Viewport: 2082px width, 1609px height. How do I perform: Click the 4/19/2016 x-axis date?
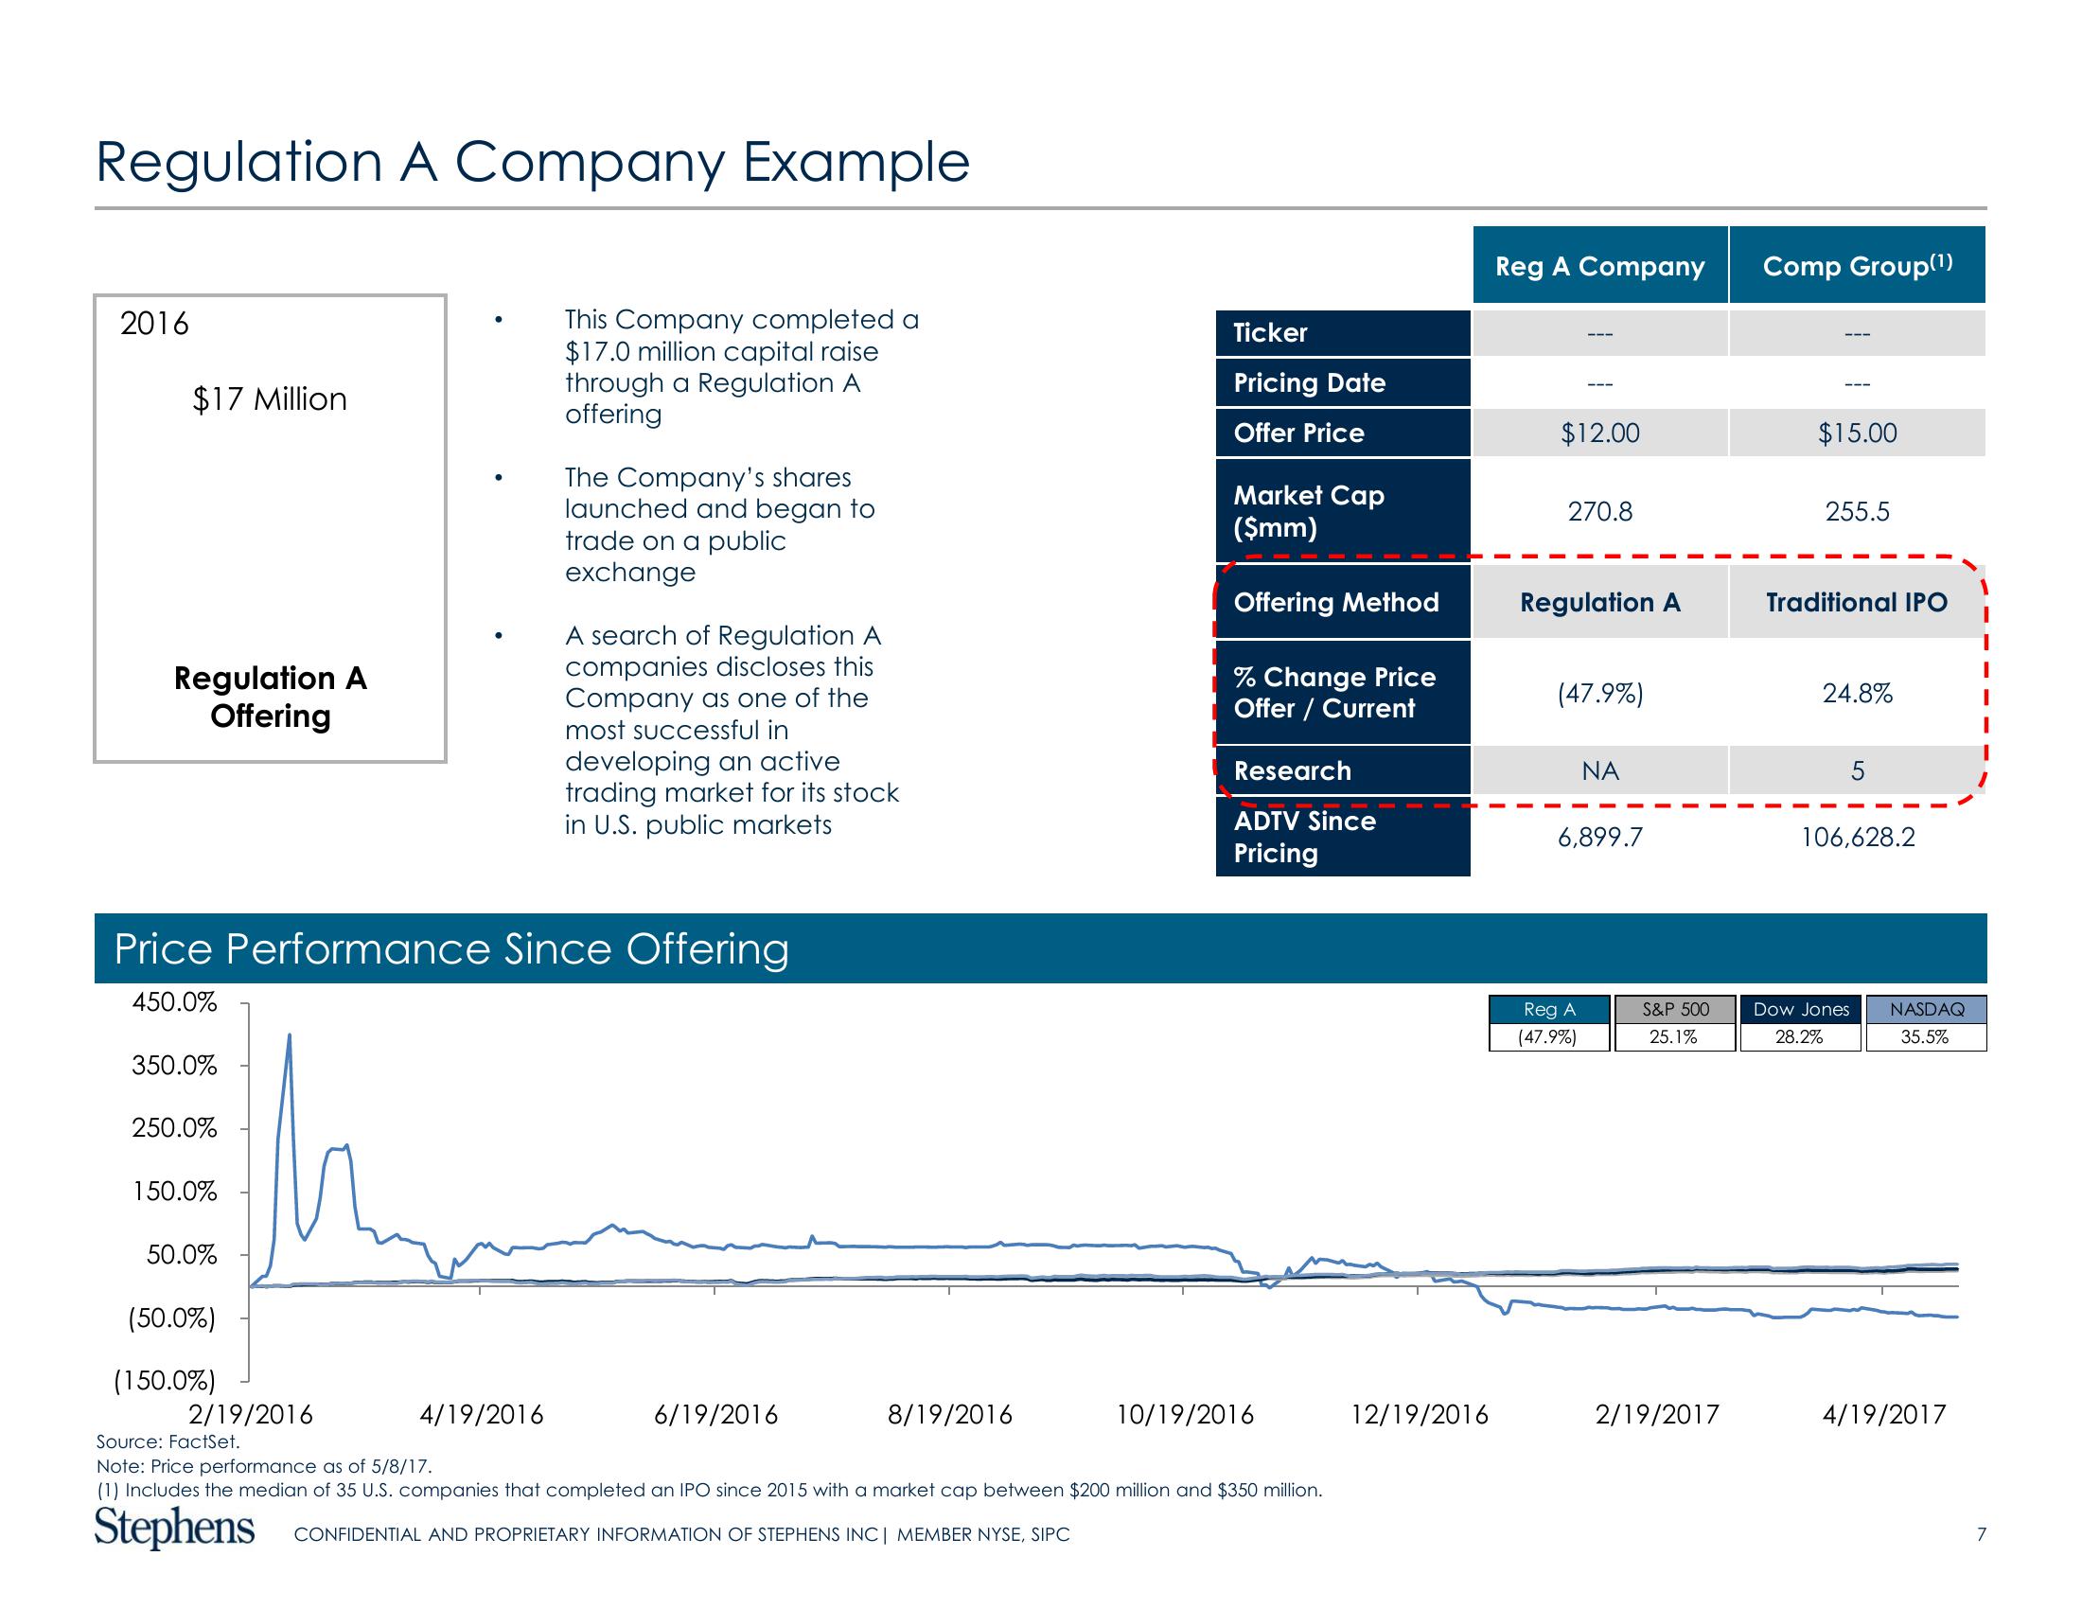click(482, 1415)
